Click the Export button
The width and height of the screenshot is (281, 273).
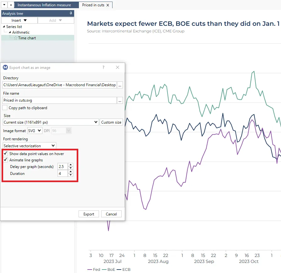pos(89,214)
